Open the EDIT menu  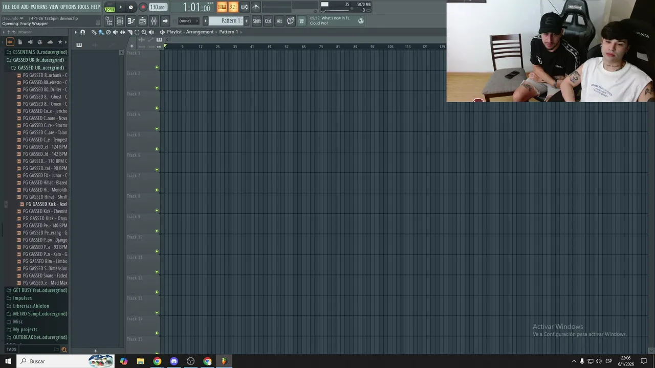(x=16, y=7)
